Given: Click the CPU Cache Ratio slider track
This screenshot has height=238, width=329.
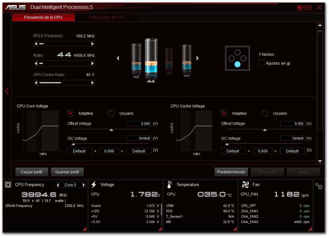Looking at the screenshot, I should (x=64, y=83).
